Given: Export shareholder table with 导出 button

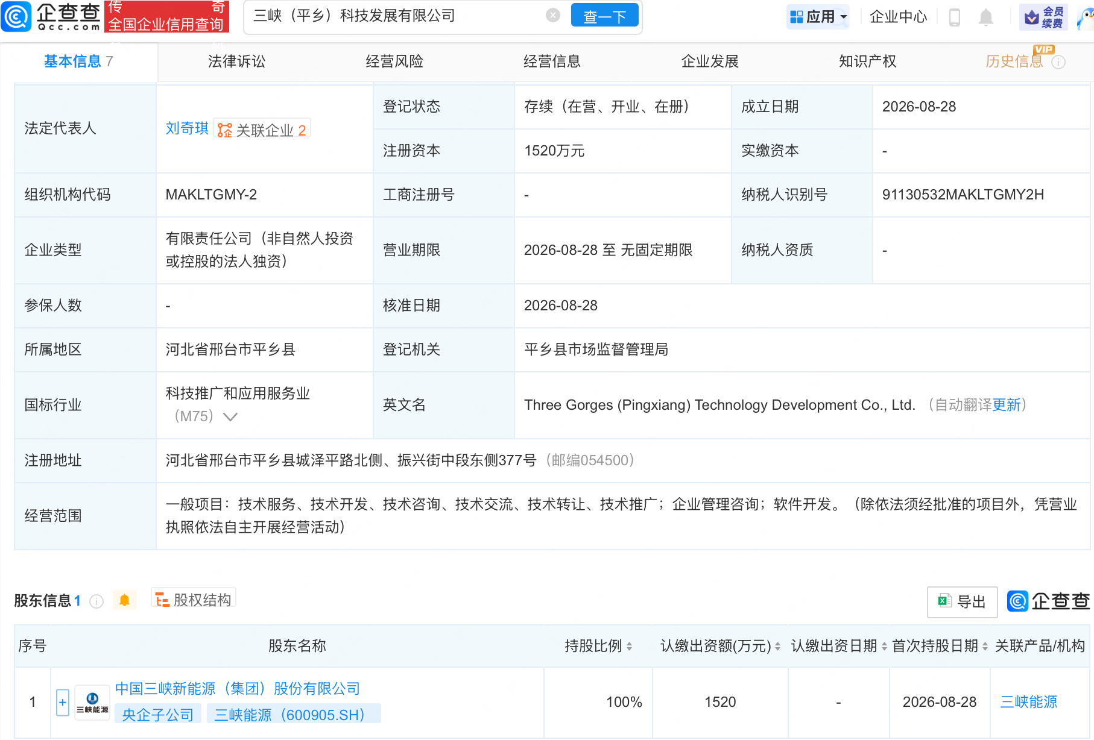Looking at the screenshot, I should [962, 601].
